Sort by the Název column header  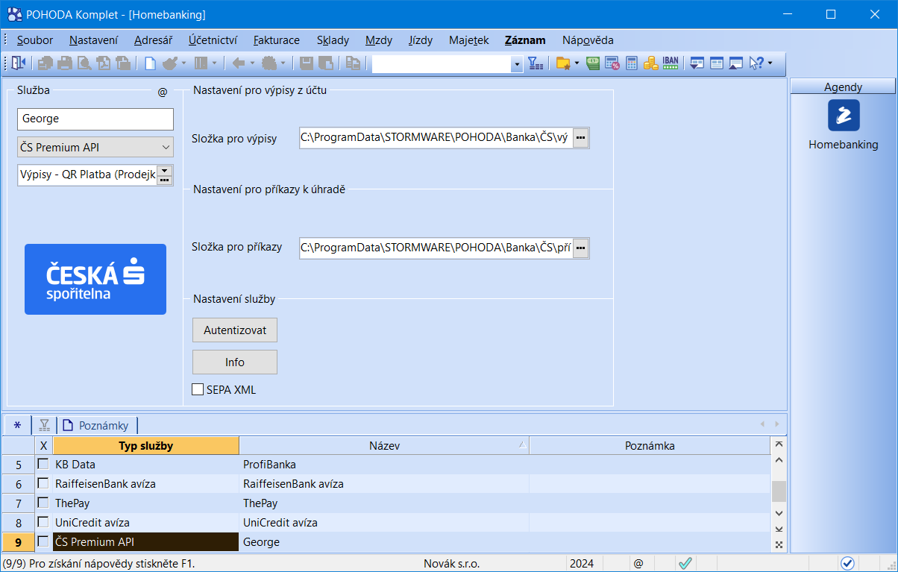384,446
